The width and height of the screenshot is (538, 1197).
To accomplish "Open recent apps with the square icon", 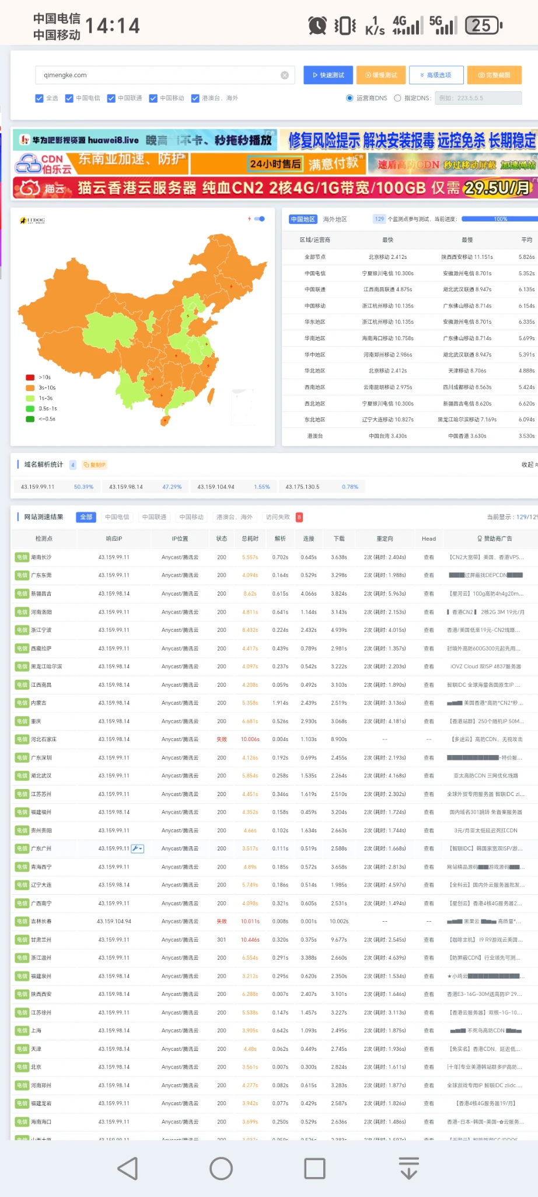I will [x=315, y=1168].
